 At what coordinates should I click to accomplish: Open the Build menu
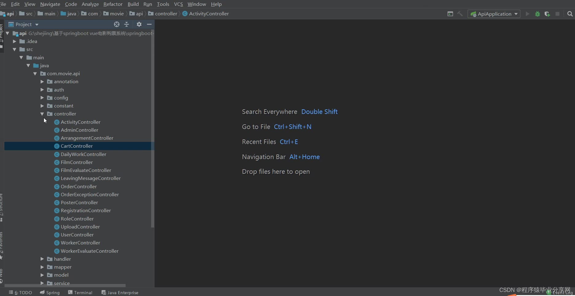tap(133, 4)
